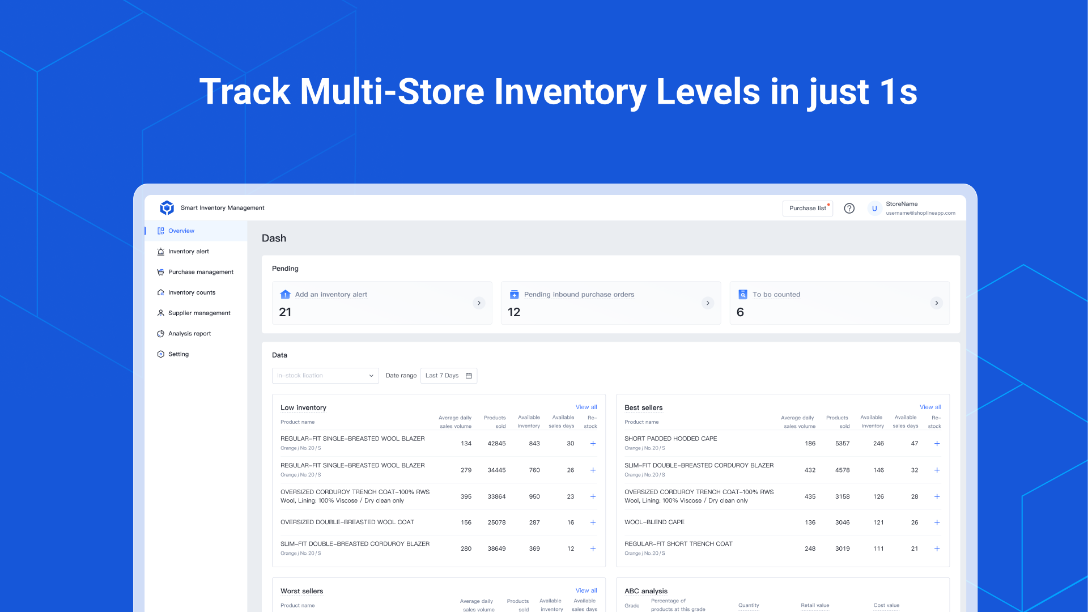1088x612 pixels.
Task: Click the Low inventory Average daily sales volume header
Action: click(455, 422)
